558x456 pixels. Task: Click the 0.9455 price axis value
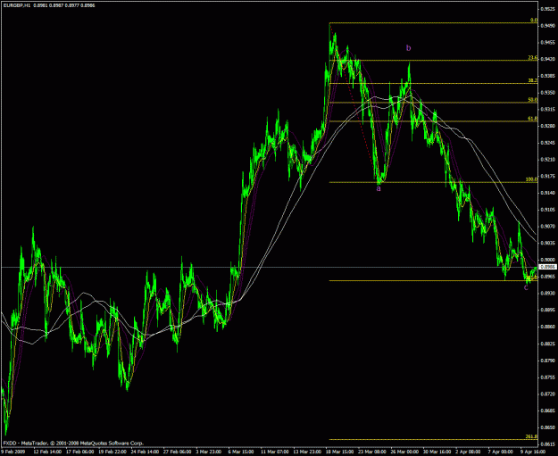[x=547, y=42]
